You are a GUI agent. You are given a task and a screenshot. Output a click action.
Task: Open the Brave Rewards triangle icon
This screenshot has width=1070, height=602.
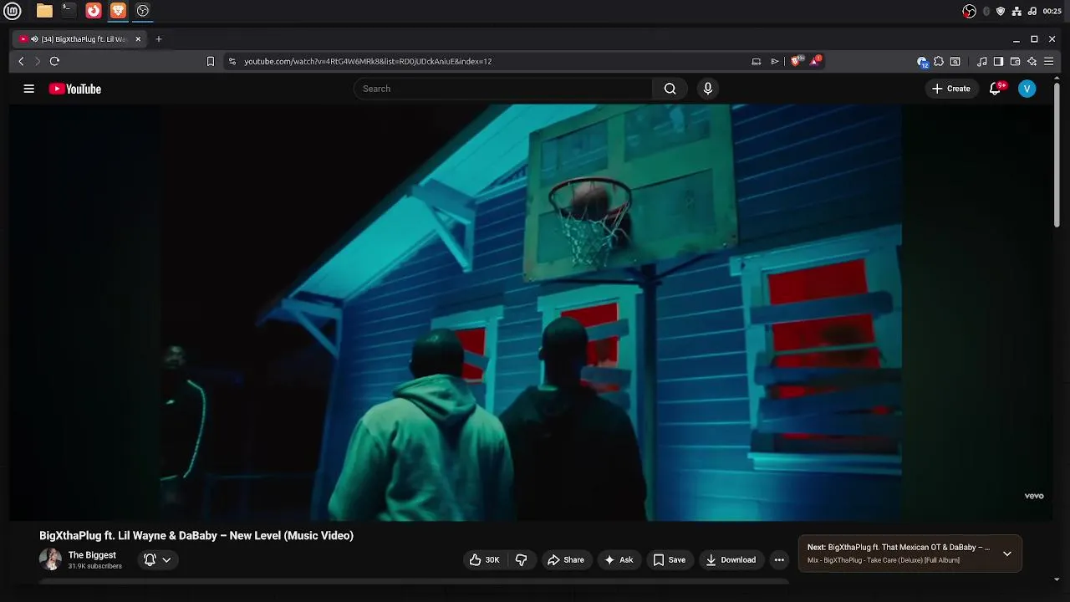815,61
